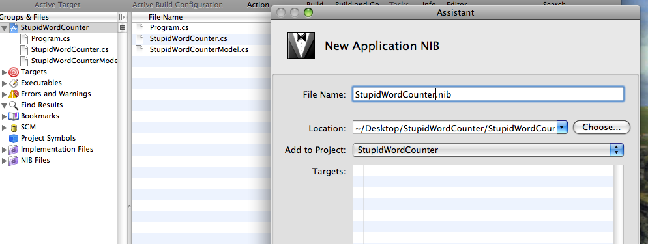Click the StupidWordCounter project icon in sidebar
The width and height of the screenshot is (648, 244).
tap(14, 27)
